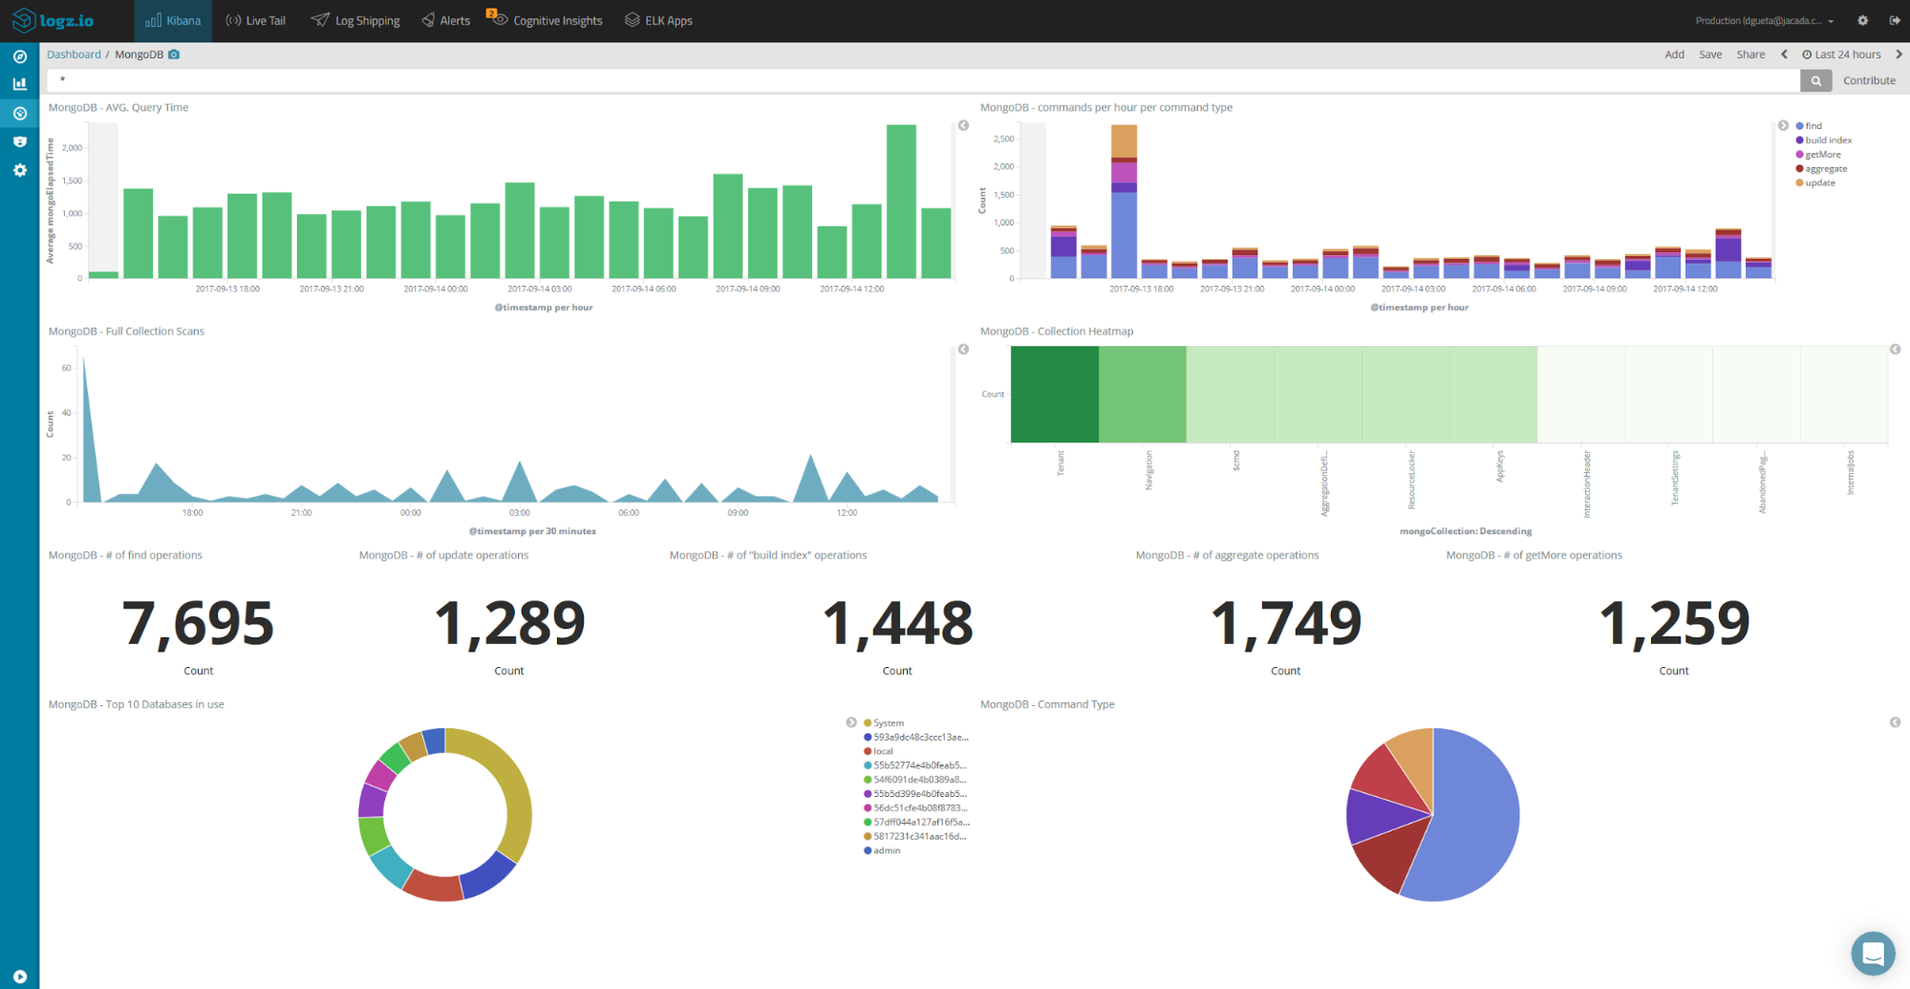Click the admin database legend entry

point(882,850)
